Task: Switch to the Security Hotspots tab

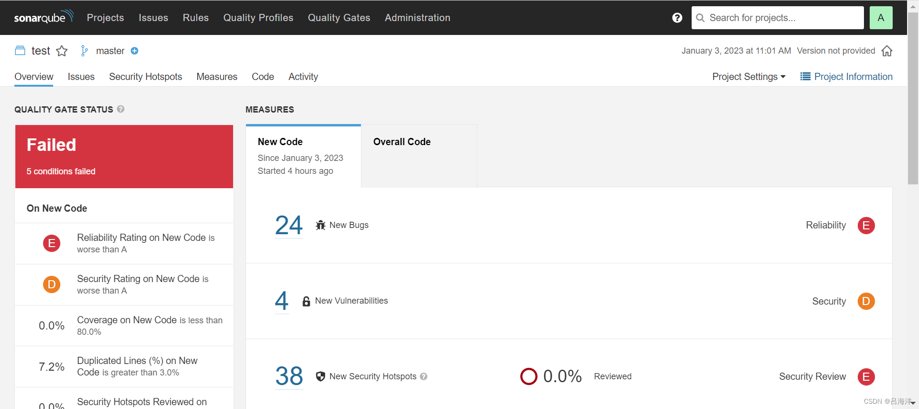Action: tap(146, 77)
